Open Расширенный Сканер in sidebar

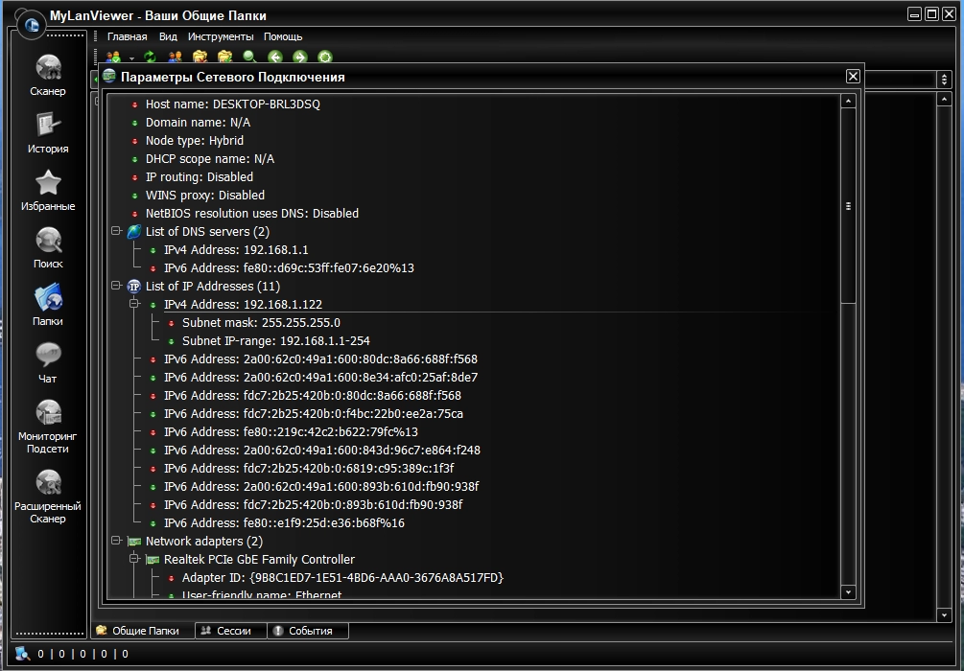pyautogui.click(x=48, y=497)
